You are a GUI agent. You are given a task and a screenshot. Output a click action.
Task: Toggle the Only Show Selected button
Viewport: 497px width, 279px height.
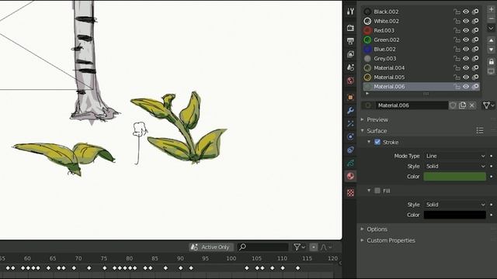[x=314, y=247]
